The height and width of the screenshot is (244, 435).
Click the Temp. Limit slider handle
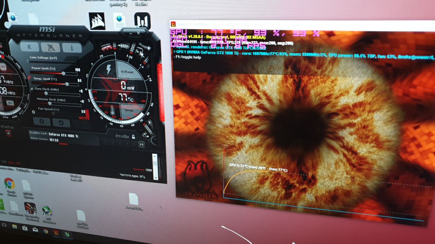click(67, 84)
